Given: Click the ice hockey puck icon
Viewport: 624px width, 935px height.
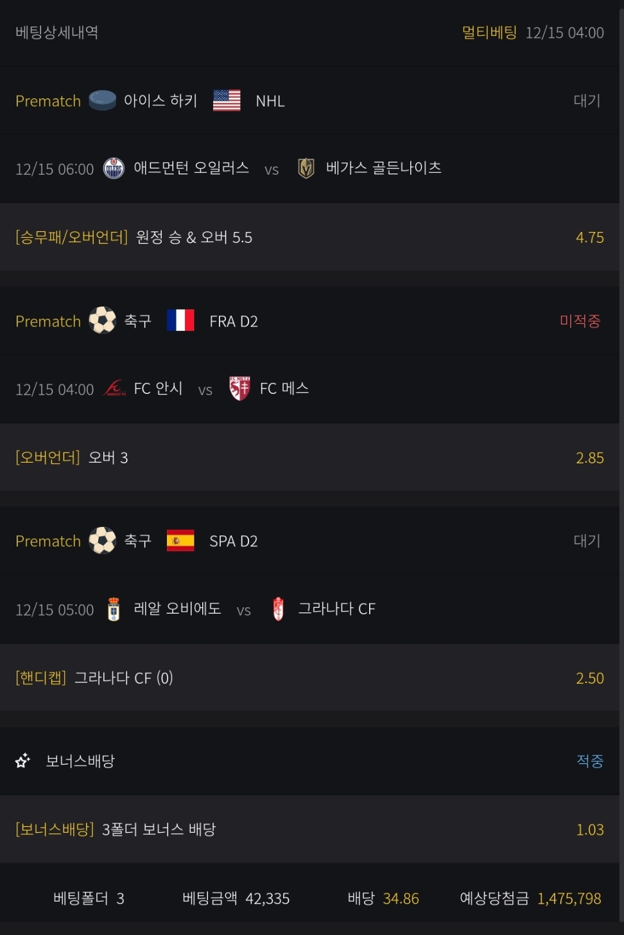Looking at the screenshot, I should tap(102, 100).
